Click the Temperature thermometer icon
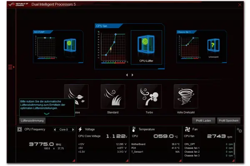 coord(134,129)
